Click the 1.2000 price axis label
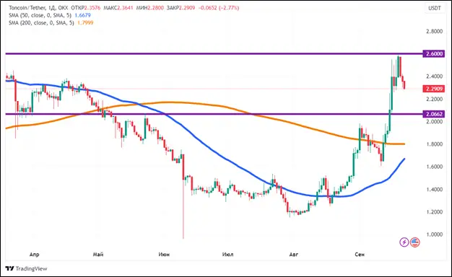Viewport: 452px width, 277px height. pos(434,212)
